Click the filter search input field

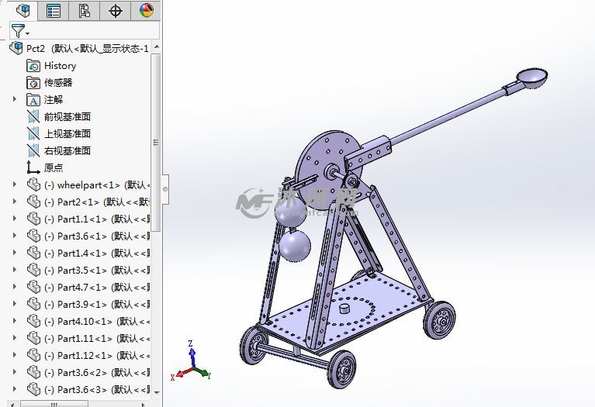click(x=95, y=30)
